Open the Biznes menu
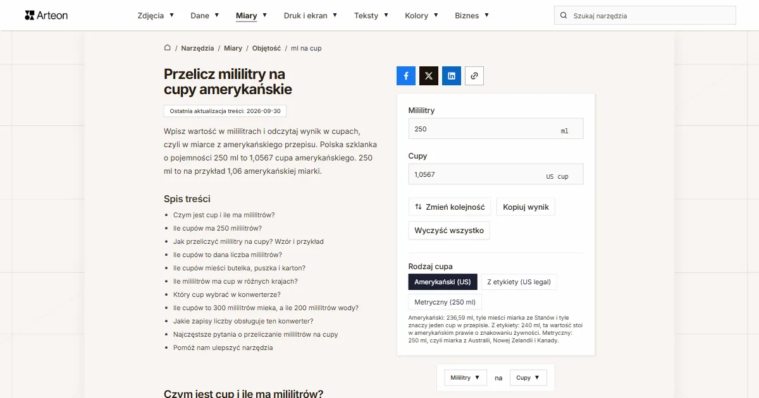This screenshot has height=398, width=759. point(472,15)
